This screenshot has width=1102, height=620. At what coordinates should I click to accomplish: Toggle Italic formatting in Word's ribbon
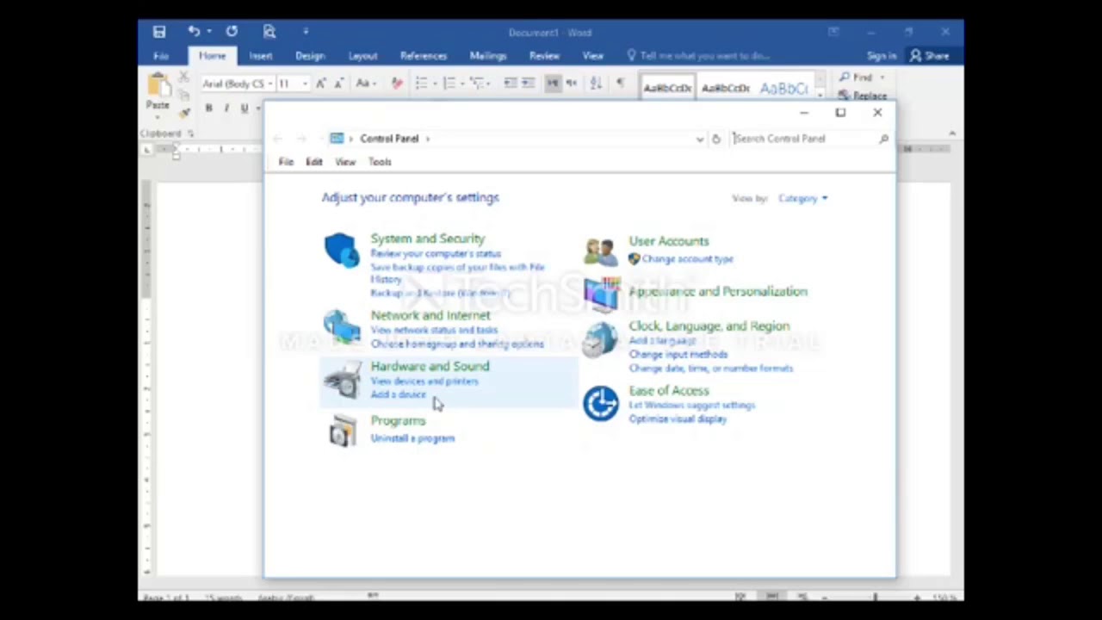[226, 108]
